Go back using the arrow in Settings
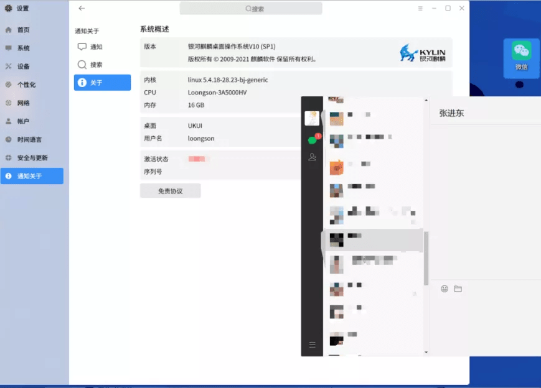 82,8
